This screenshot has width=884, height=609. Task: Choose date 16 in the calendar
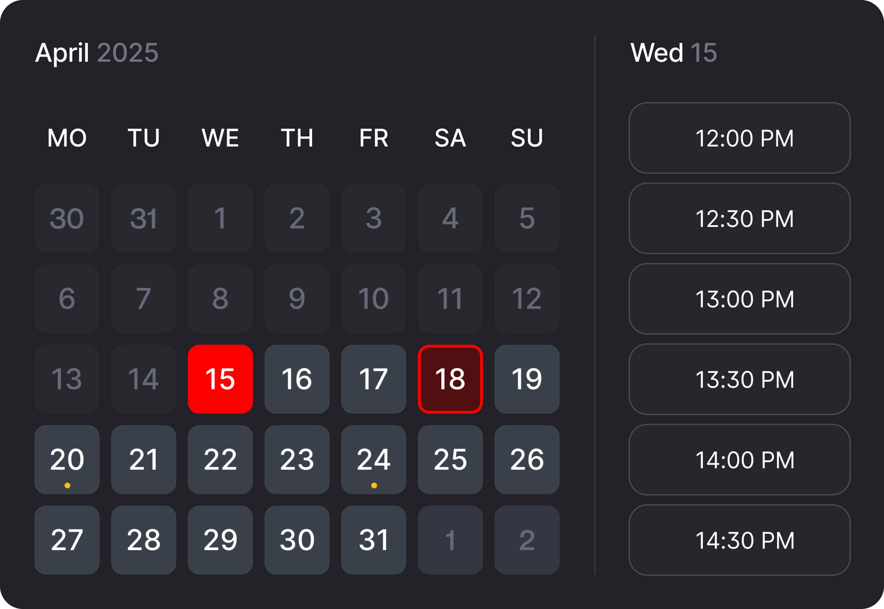(x=297, y=379)
